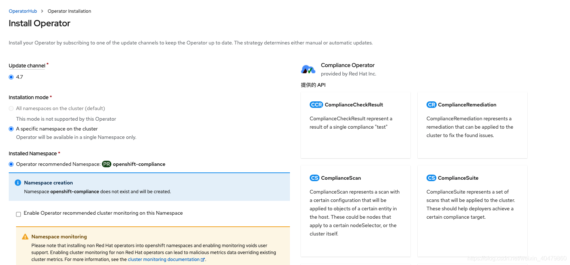Click the breadcrumb chevron separator
The height and width of the screenshot is (265, 570).
click(42, 11)
